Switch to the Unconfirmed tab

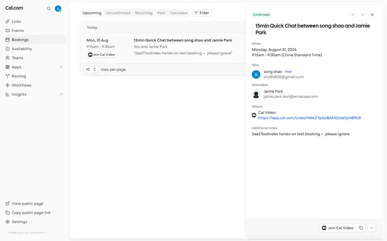tap(118, 13)
